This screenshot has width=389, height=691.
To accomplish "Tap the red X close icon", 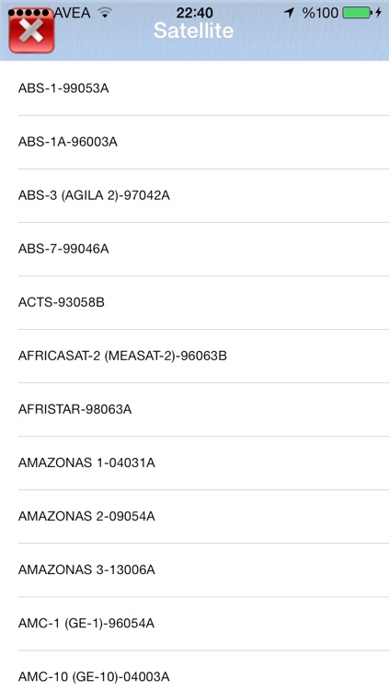I will 31,32.
